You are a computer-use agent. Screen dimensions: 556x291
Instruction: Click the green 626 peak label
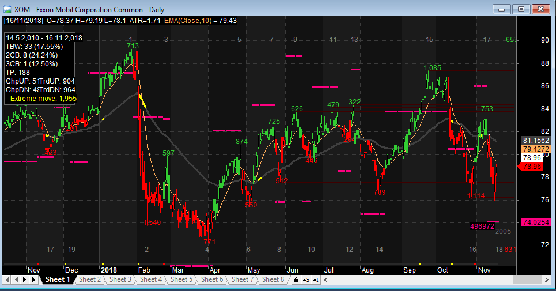297,109
